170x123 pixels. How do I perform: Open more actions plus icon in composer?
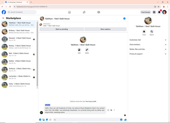tap(40, 120)
